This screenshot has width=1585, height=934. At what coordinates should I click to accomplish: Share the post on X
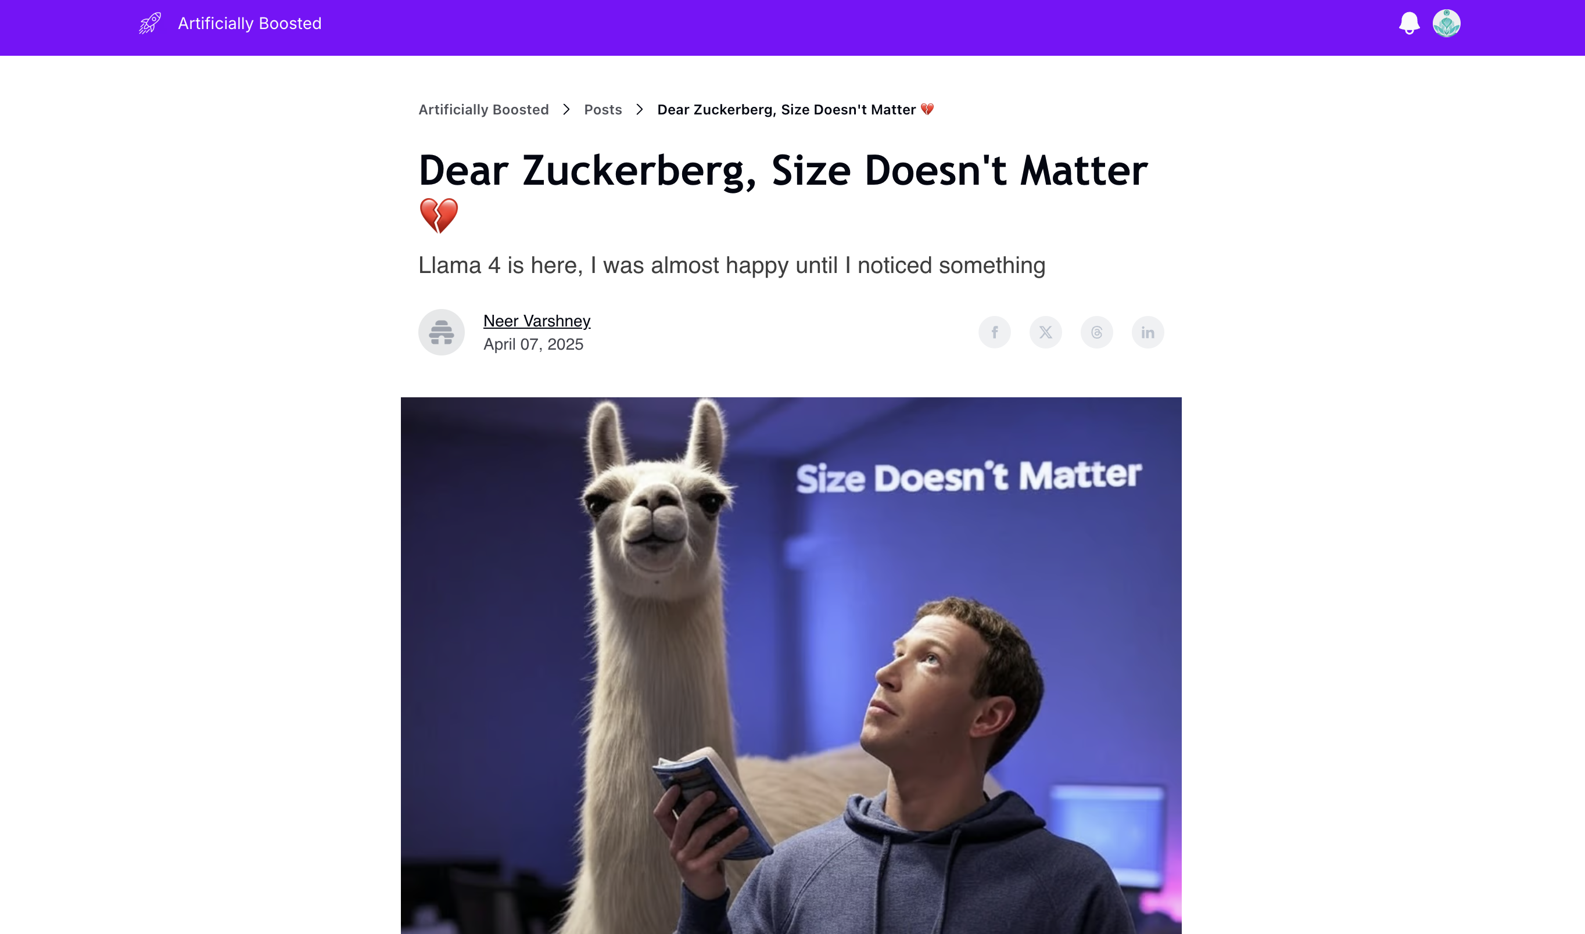(1046, 332)
